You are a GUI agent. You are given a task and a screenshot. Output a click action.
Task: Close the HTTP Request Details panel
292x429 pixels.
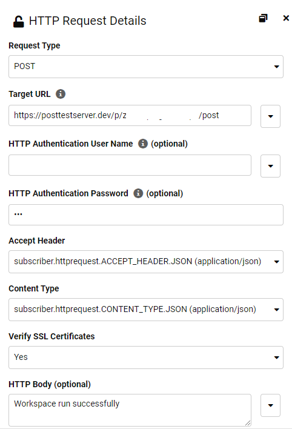pos(286,18)
